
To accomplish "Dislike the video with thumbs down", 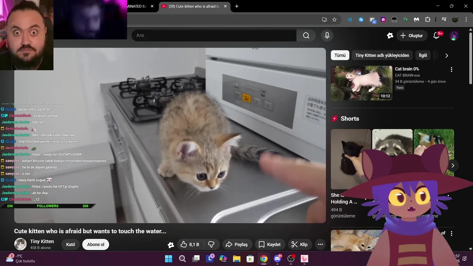I will (211, 245).
